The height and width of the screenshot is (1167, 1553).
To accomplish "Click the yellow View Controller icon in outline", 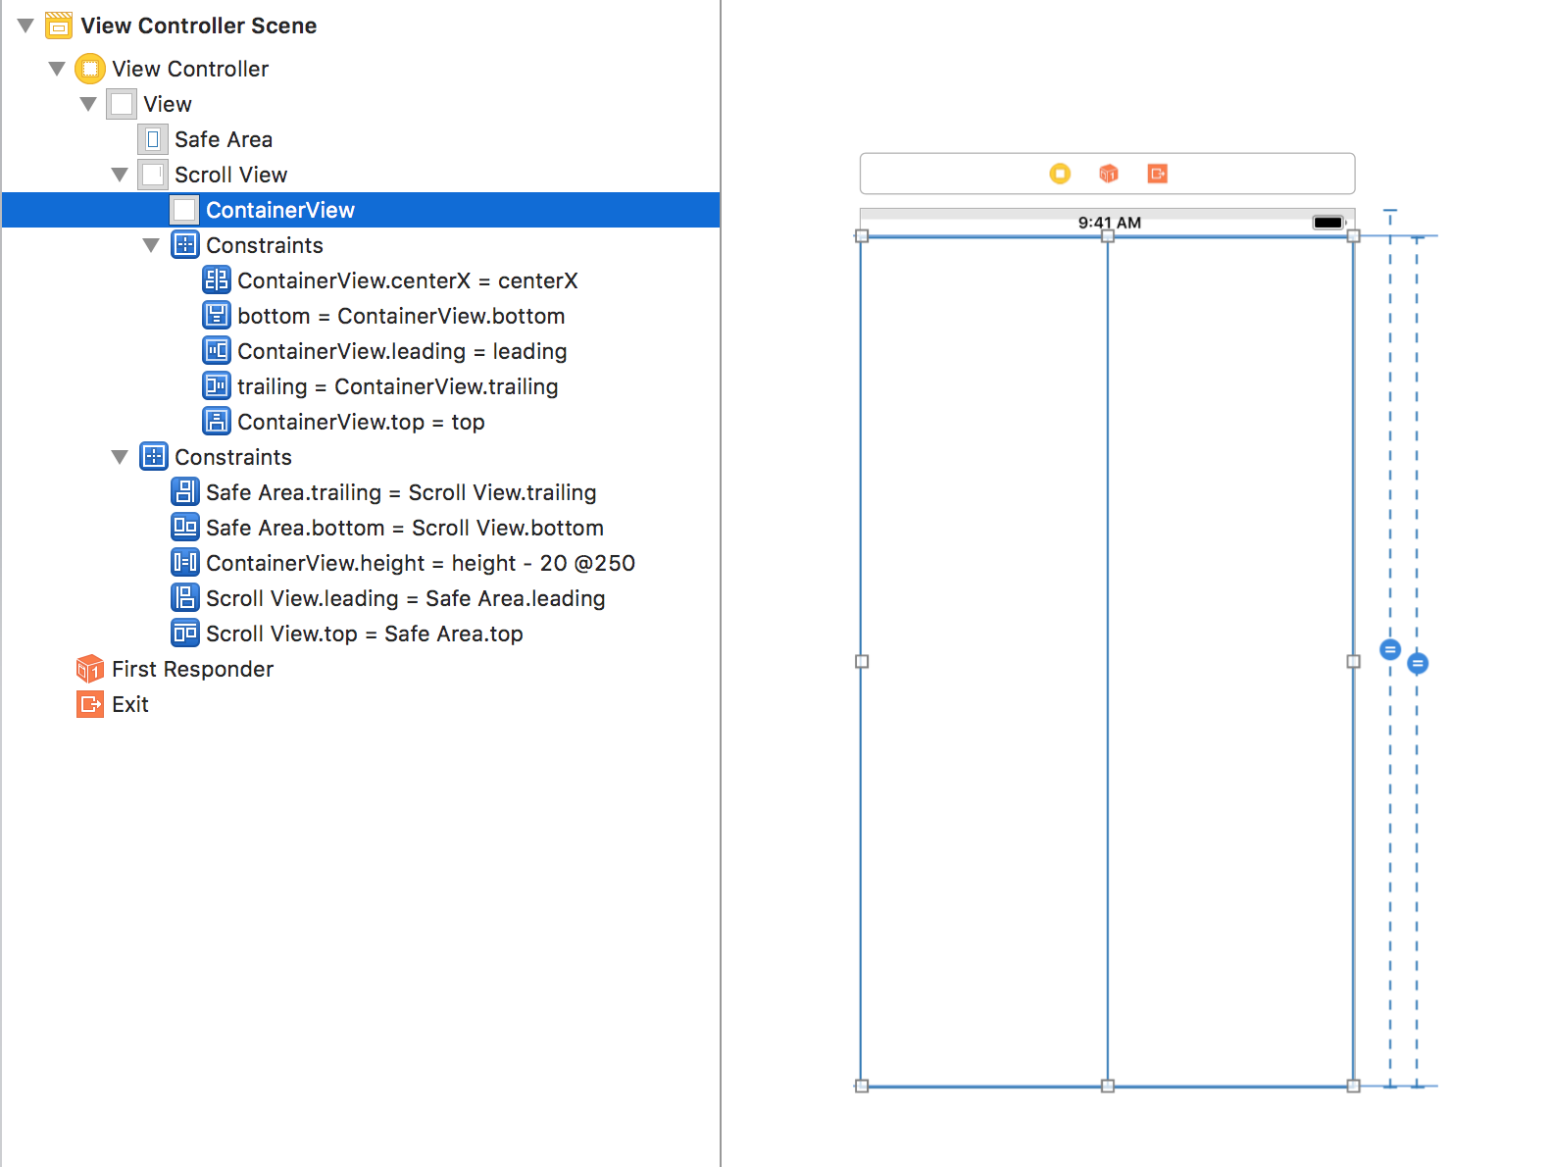I will click(x=90, y=69).
